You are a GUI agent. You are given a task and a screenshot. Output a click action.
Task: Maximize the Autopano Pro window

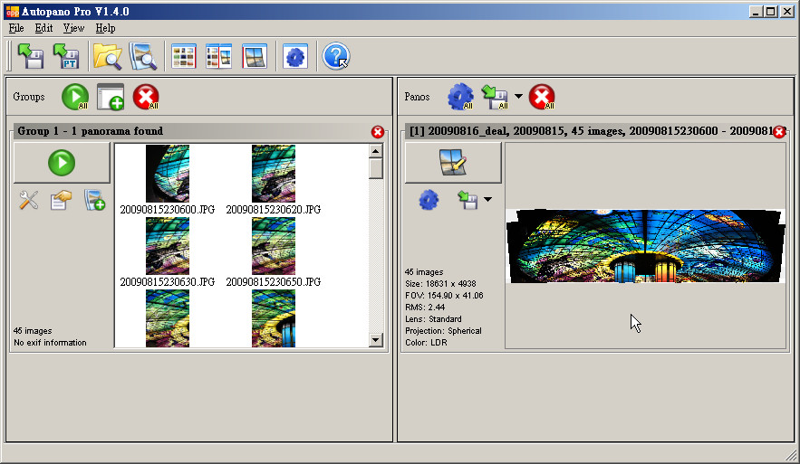click(x=771, y=11)
